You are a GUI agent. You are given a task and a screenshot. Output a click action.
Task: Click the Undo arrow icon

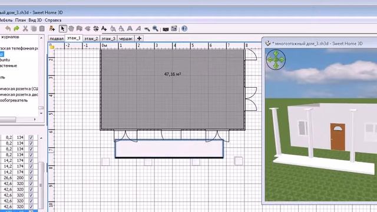8,29
